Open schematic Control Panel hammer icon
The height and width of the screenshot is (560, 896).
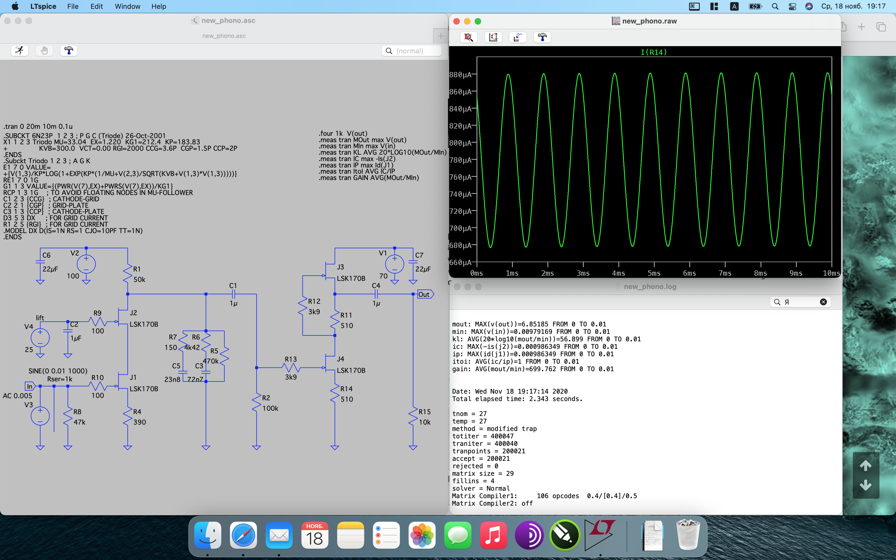click(x=69, y=50)
